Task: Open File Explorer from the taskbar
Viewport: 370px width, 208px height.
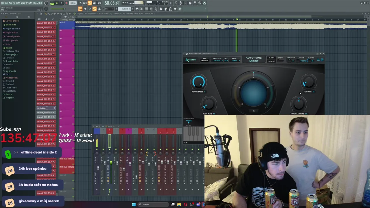Action: (179, 205)
